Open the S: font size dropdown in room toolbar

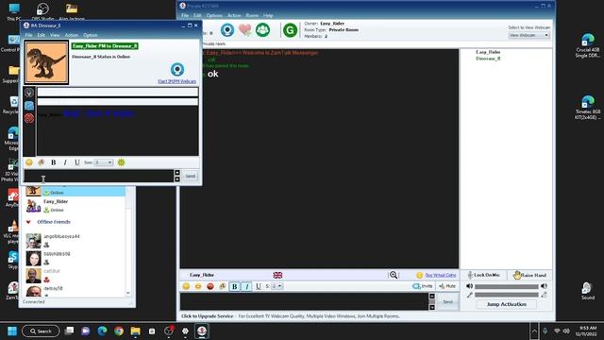pos(277,286)
